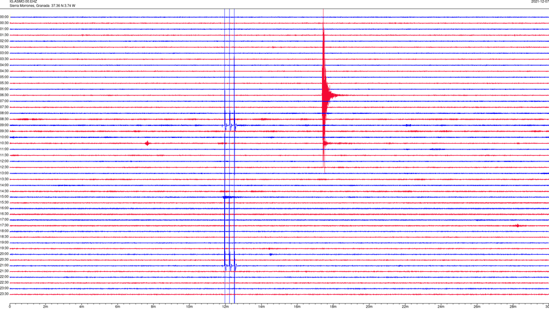The height and width of the screenshot is (309, 549).
Task: Click the "2m" x-axis tick label
Action: [x=46, y=307]
